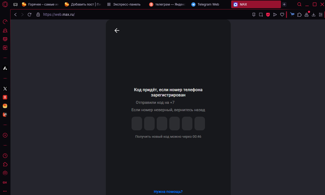Open a new tab with plus button
Screen dimensions: 325x195
pos(284,4)
